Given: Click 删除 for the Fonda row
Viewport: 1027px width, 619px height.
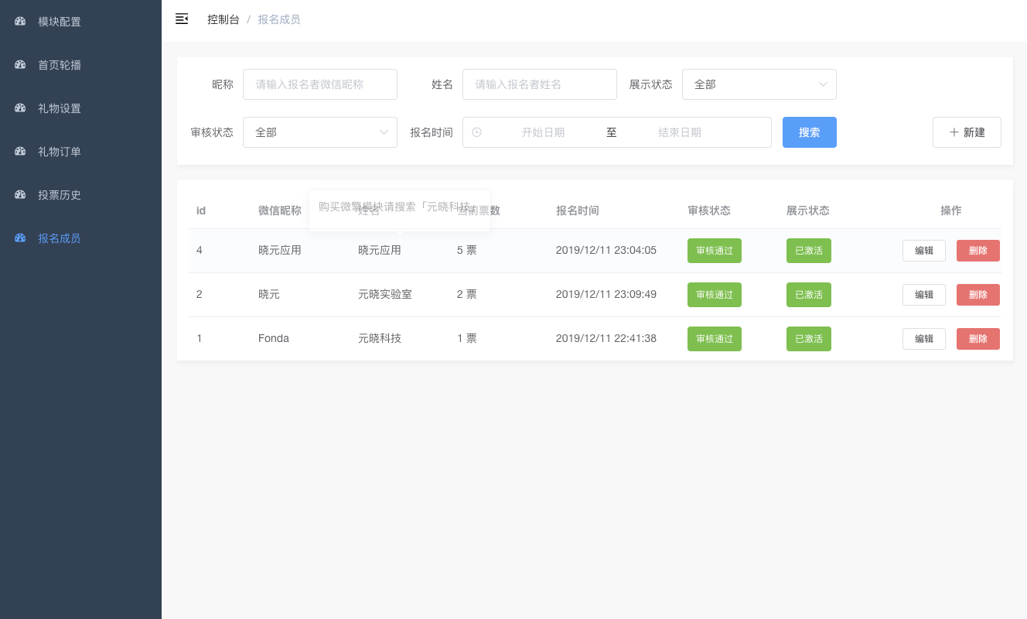Looking at the screenshot, I should (978, 339).
